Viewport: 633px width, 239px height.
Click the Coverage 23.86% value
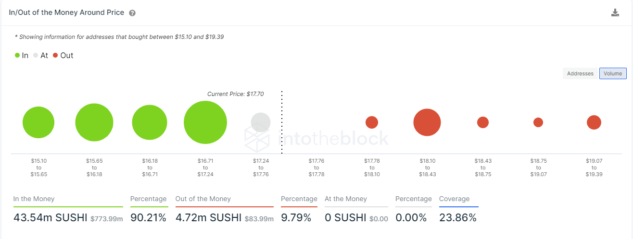457,217
